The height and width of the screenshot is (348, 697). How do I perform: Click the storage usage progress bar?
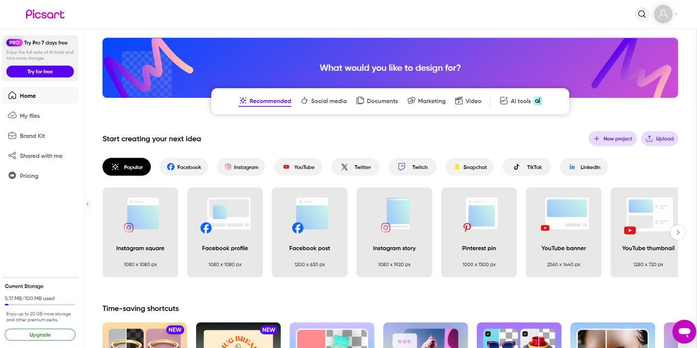[x=40, y=305]
